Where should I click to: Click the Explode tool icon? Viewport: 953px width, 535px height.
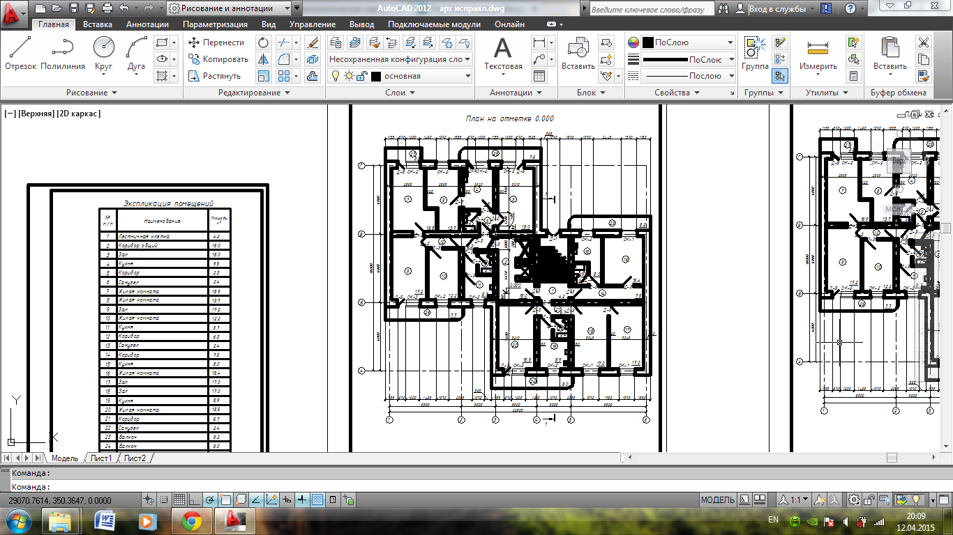313,59
